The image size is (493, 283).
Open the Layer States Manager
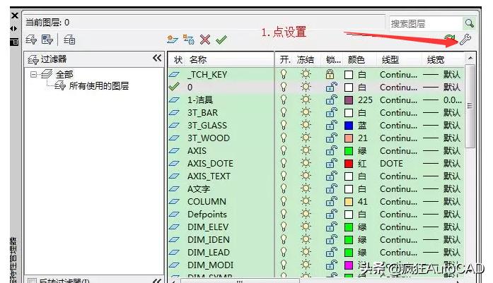(x=69, y=40)
